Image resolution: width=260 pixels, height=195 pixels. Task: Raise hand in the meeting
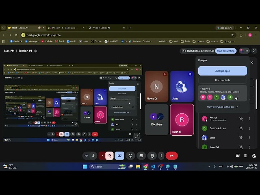coord(152,156)
